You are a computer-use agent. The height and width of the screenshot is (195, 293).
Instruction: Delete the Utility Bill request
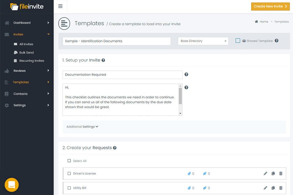tap(281, 188)
